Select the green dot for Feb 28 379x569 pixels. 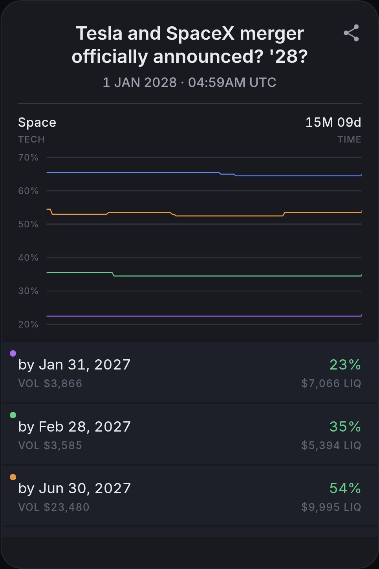(13, 415)
